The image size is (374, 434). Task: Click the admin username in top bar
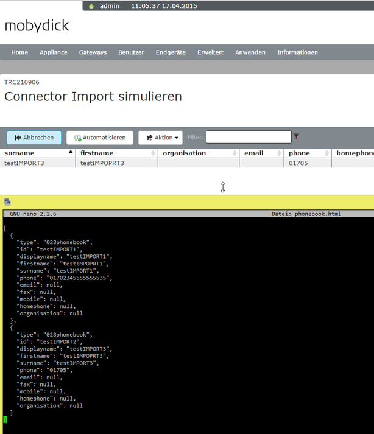click(x=110, y=6)
